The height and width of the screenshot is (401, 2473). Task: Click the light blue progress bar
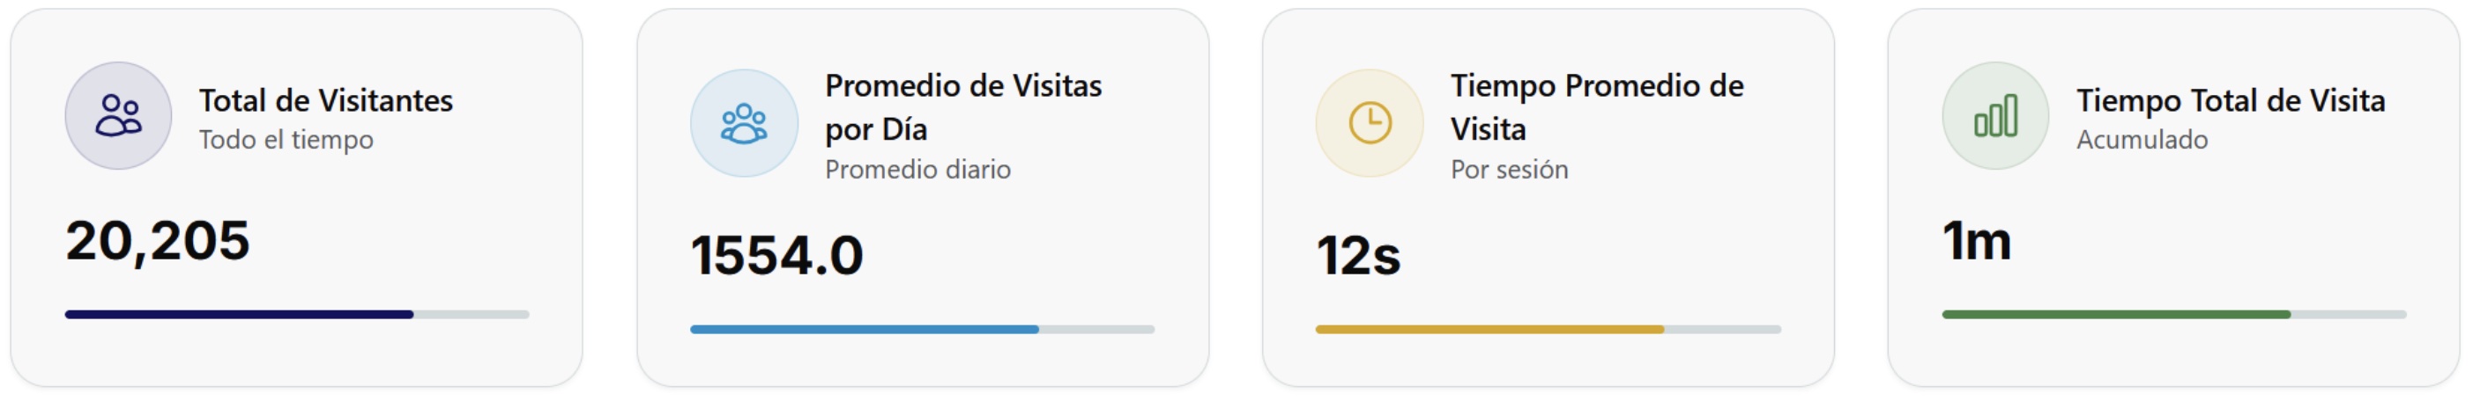click(x=864, y=329)
